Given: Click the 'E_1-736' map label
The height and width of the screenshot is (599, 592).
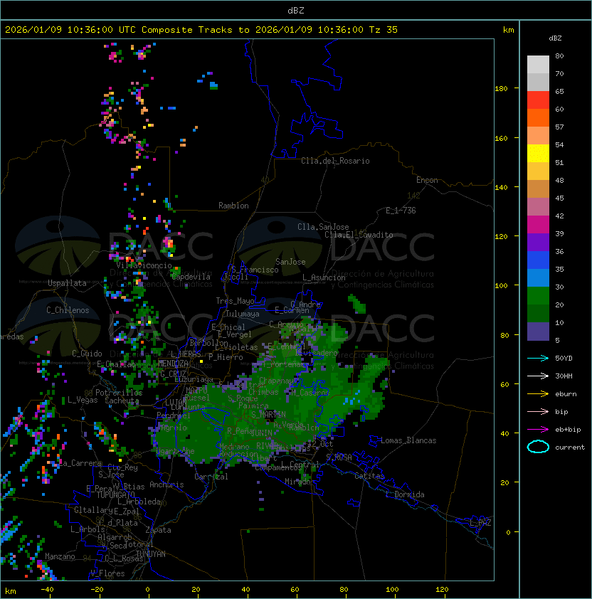Looking at the screenshot, I should coord(401,211).
